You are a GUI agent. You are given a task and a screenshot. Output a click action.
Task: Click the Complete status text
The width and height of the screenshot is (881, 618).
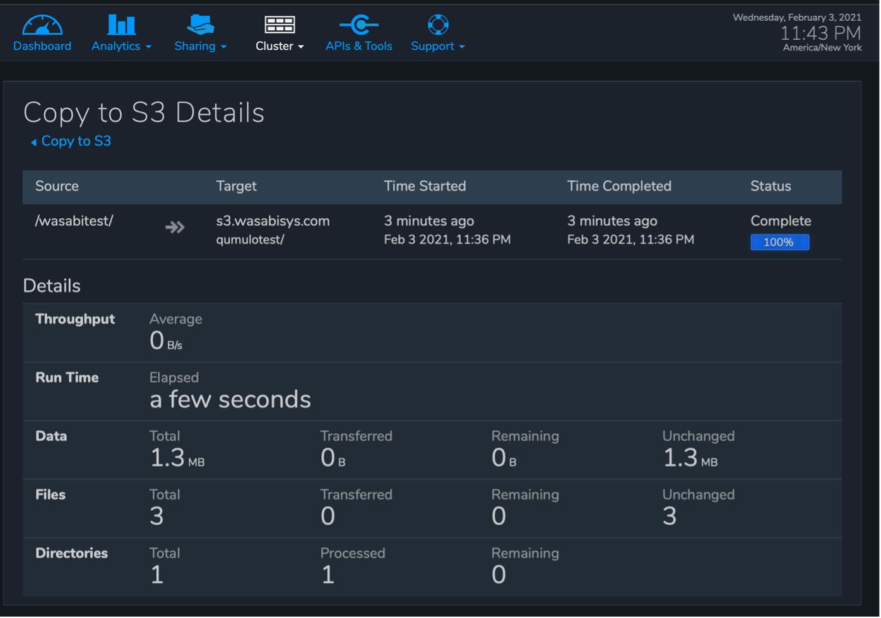[x=781, y=221]
